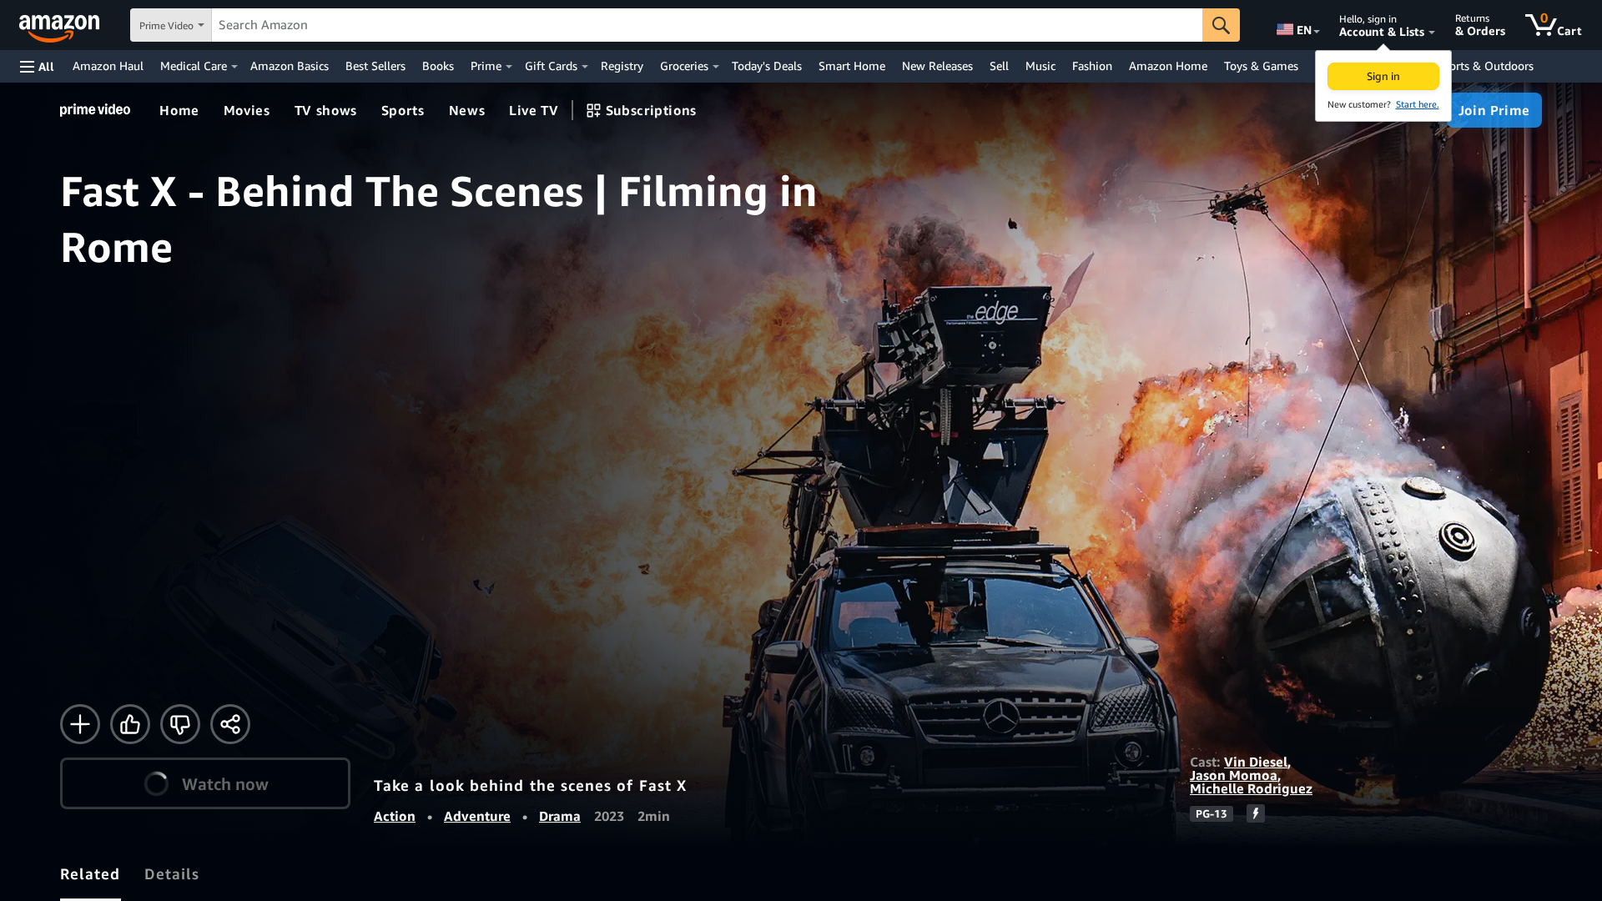Screen dimensions: 1602x901
Task: Click the Search Amazon input field
Action: coord(707,25)
